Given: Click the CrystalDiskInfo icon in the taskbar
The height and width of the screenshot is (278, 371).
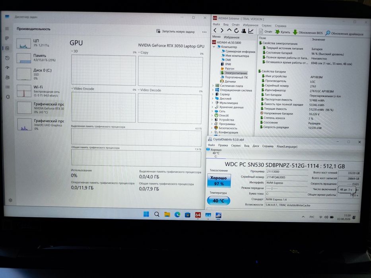Looking at the screenshot, I should pos(218,215).
